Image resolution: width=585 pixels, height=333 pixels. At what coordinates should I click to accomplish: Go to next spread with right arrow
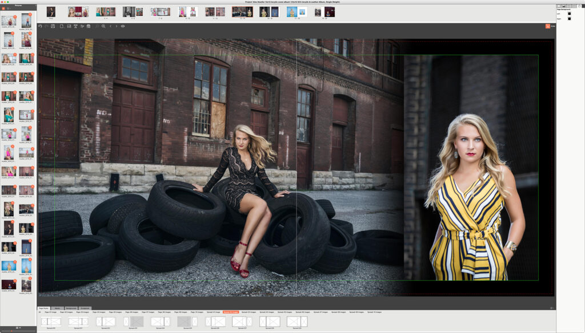[117, 26]
